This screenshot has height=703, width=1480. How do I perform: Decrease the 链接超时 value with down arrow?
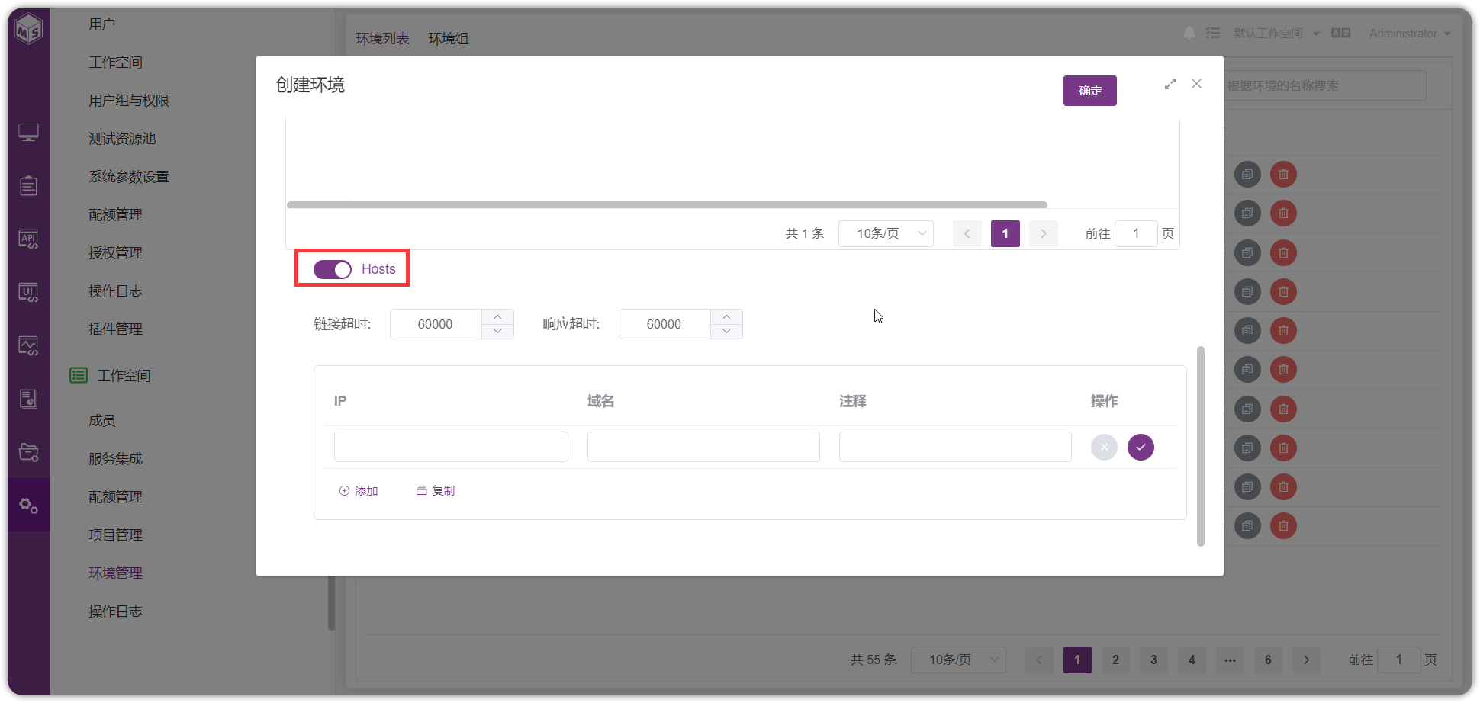(x=497, y=332)
